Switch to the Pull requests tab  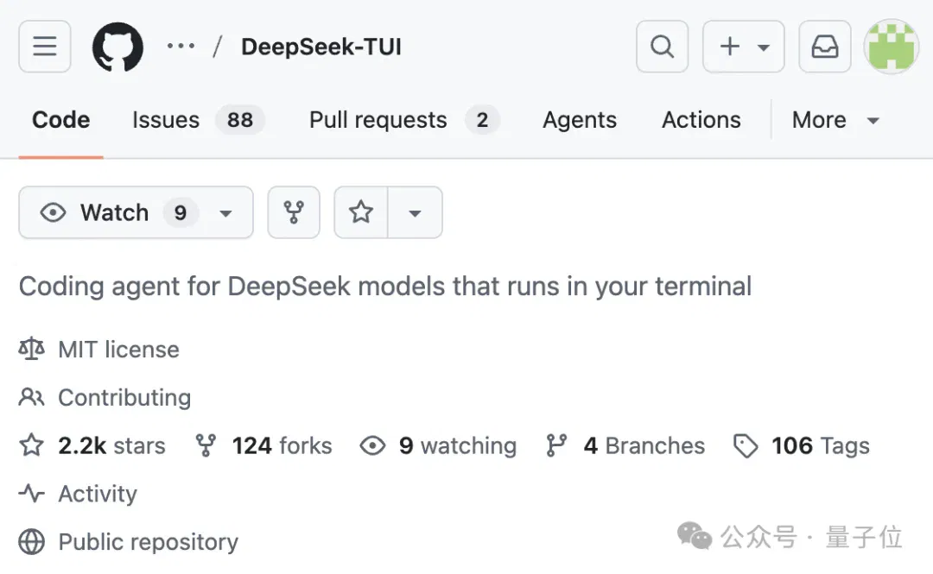click(x=404, y=120)
